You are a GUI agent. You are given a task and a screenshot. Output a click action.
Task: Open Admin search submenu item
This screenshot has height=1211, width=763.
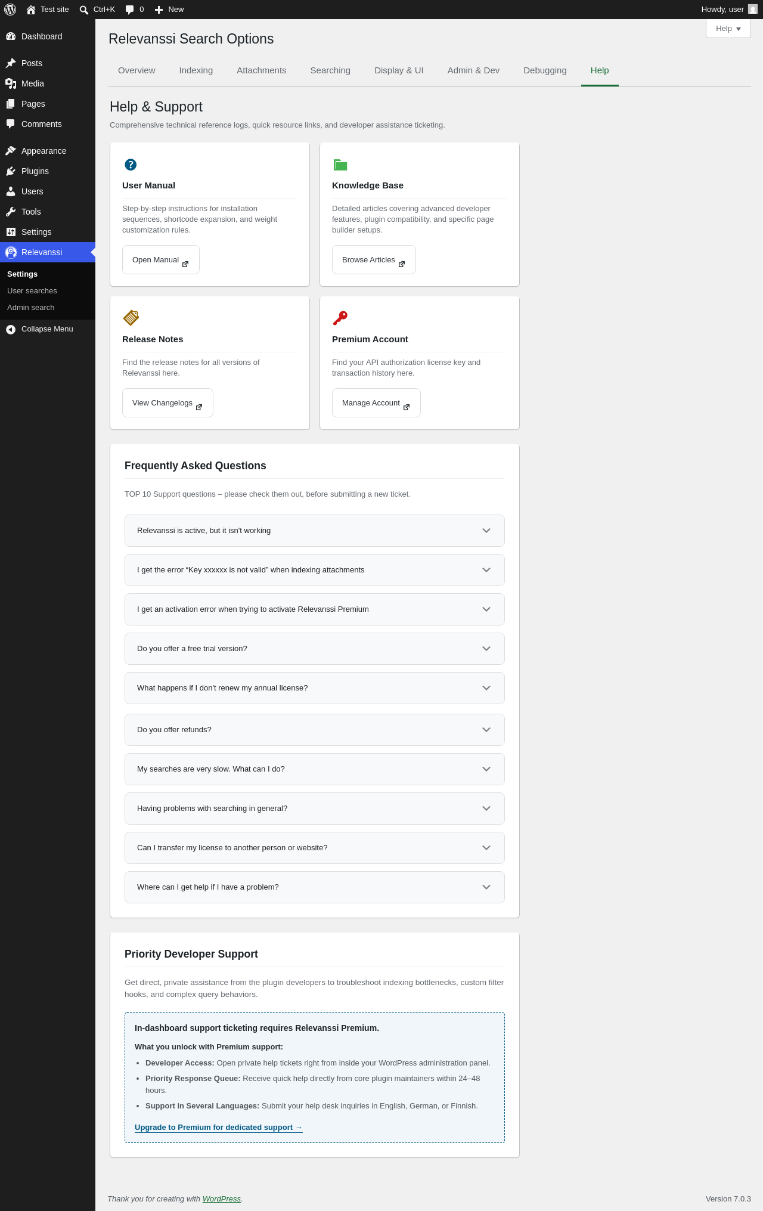tap(31, 308)
